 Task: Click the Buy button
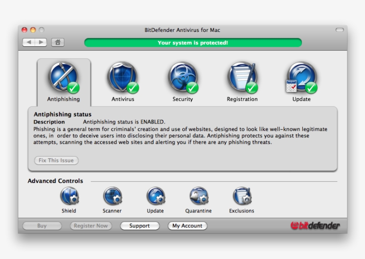[42, 226]
